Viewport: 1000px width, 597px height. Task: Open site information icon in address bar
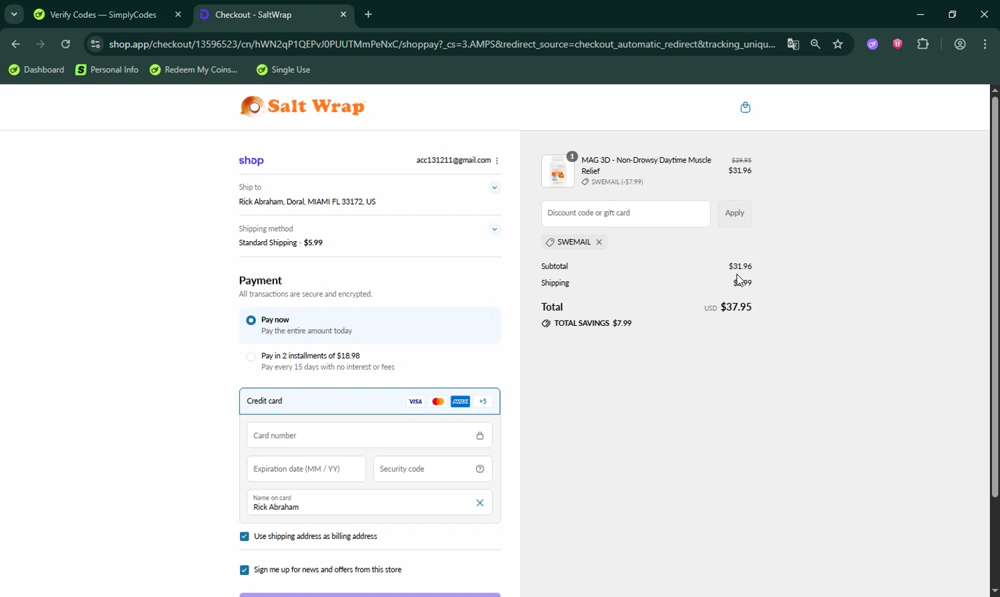click(95, 44)
